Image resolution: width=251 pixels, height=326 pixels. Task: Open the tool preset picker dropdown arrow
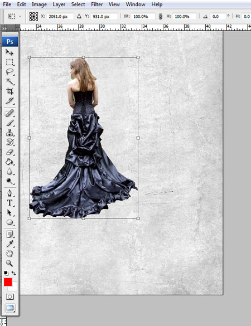point(20,16)
